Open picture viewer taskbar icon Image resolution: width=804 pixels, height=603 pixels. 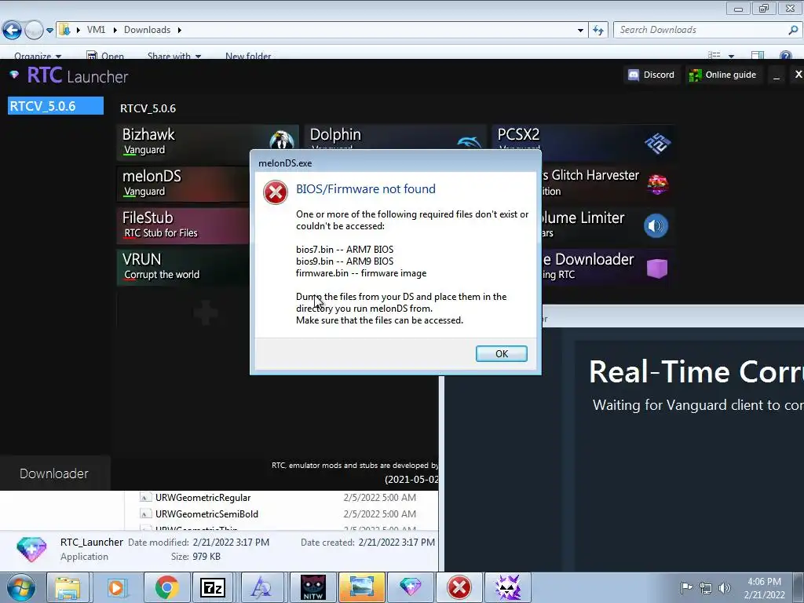tap(361, 587)
